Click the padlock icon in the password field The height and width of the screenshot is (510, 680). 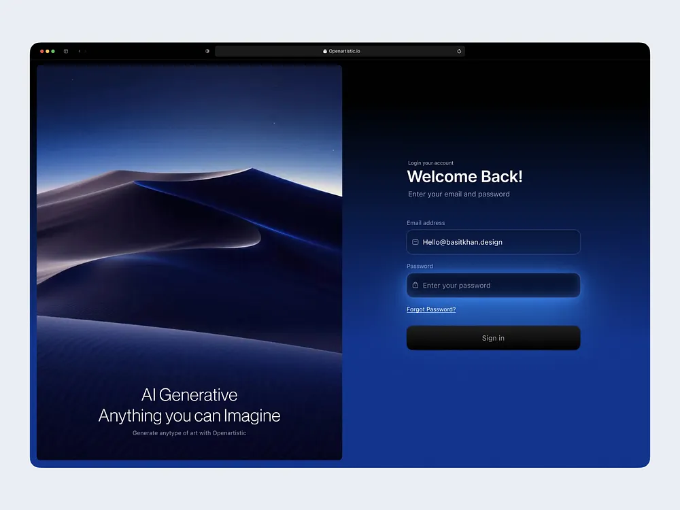click(415, 286)
